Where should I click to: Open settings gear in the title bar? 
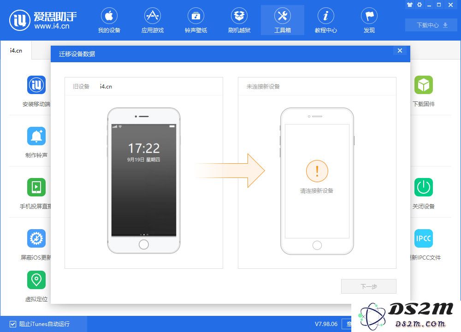[420, 5]
